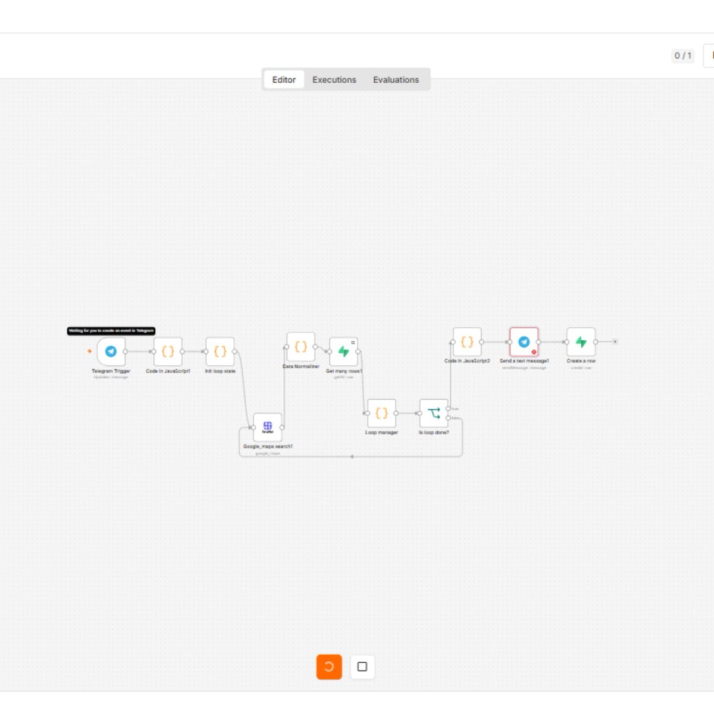This screenshot has width=714, height=714.
Task: Select the Data Normalizer code node
Action: tap(301, 347)
